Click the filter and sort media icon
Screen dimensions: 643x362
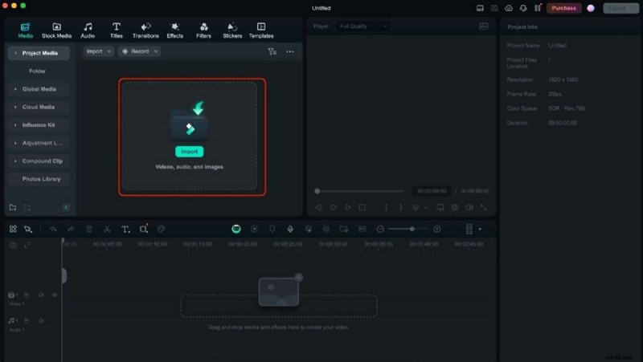[272, 51]
